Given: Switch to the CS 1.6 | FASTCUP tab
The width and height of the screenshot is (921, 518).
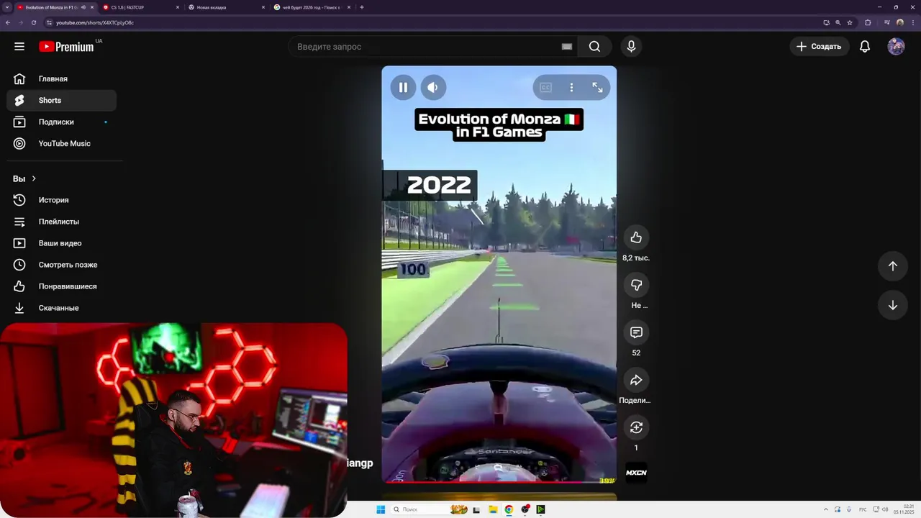Looking at the screenshot, I should (141, 7).
